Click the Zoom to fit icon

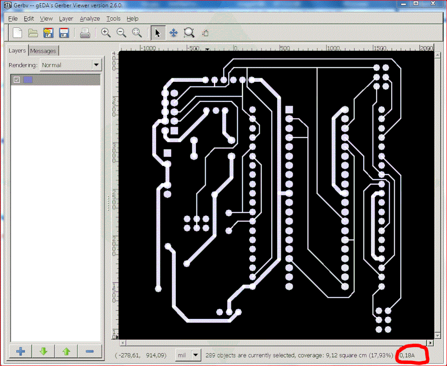click(x=137, y=33)
